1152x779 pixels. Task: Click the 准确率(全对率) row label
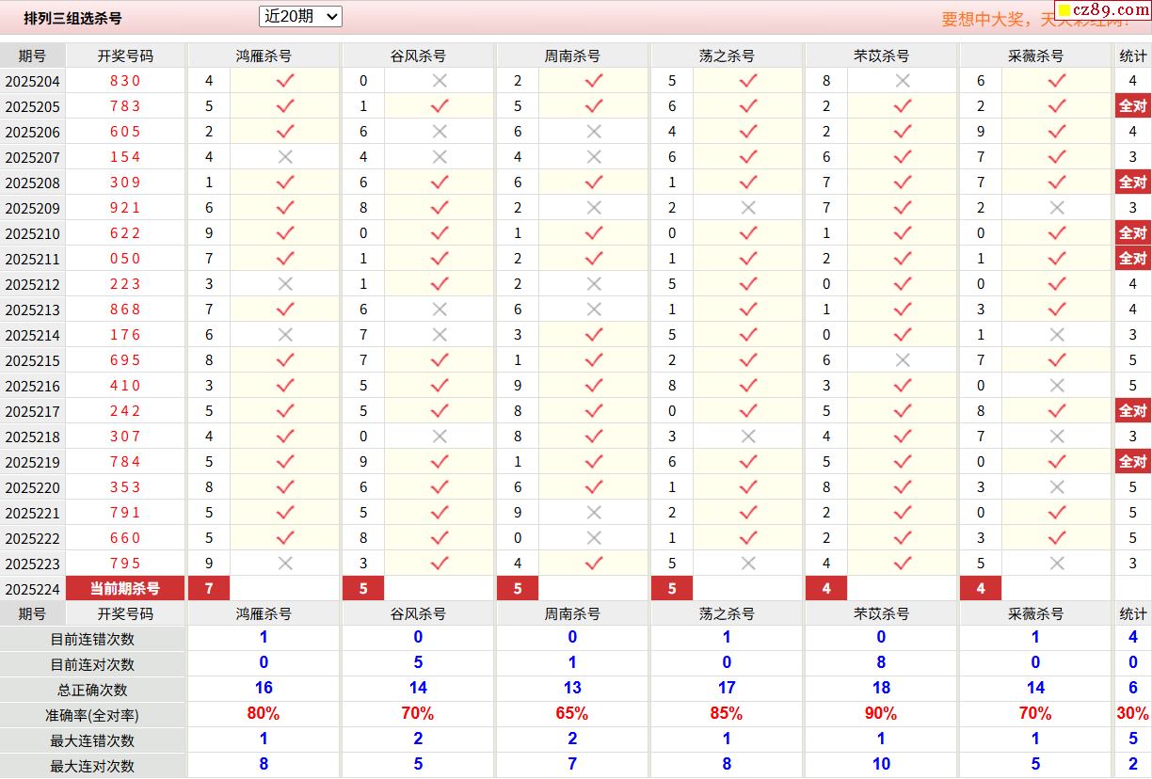92,715
